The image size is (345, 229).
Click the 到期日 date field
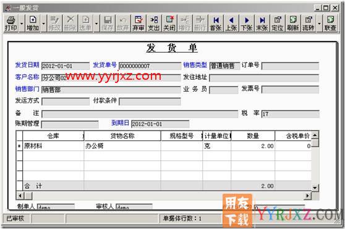[x=160, y=124]
